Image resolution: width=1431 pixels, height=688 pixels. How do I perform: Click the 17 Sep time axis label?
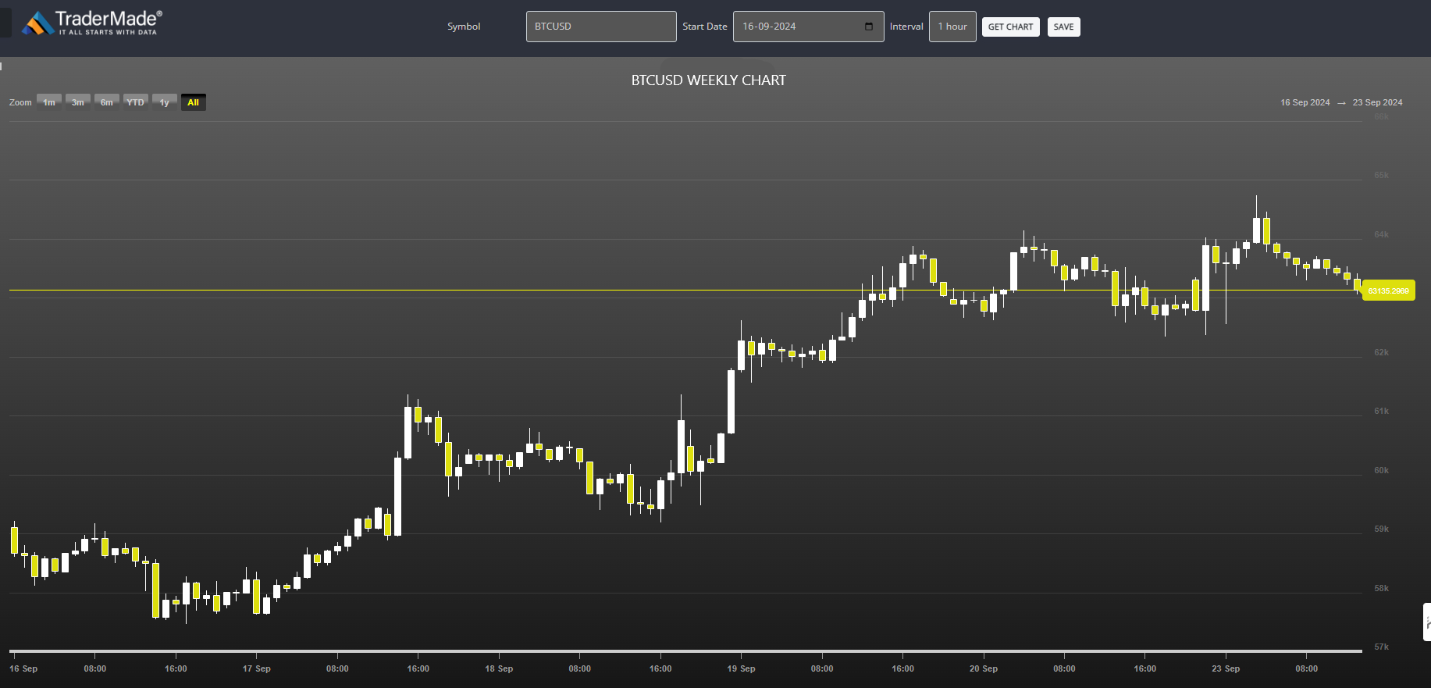(256, 668)
